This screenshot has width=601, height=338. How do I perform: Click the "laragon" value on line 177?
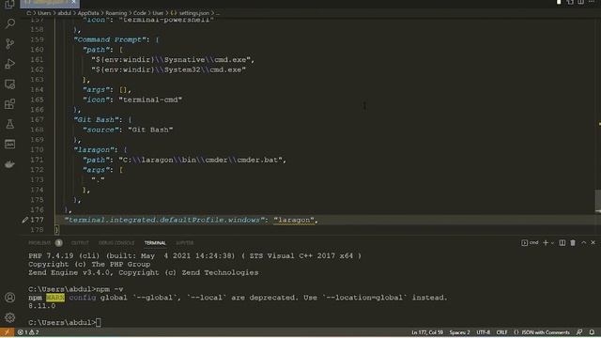294,220
